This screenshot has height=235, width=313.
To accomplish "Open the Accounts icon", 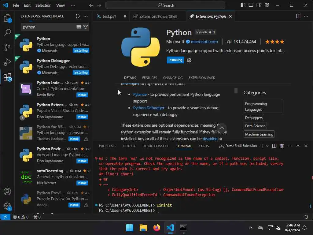I will [x=7, y=192].
